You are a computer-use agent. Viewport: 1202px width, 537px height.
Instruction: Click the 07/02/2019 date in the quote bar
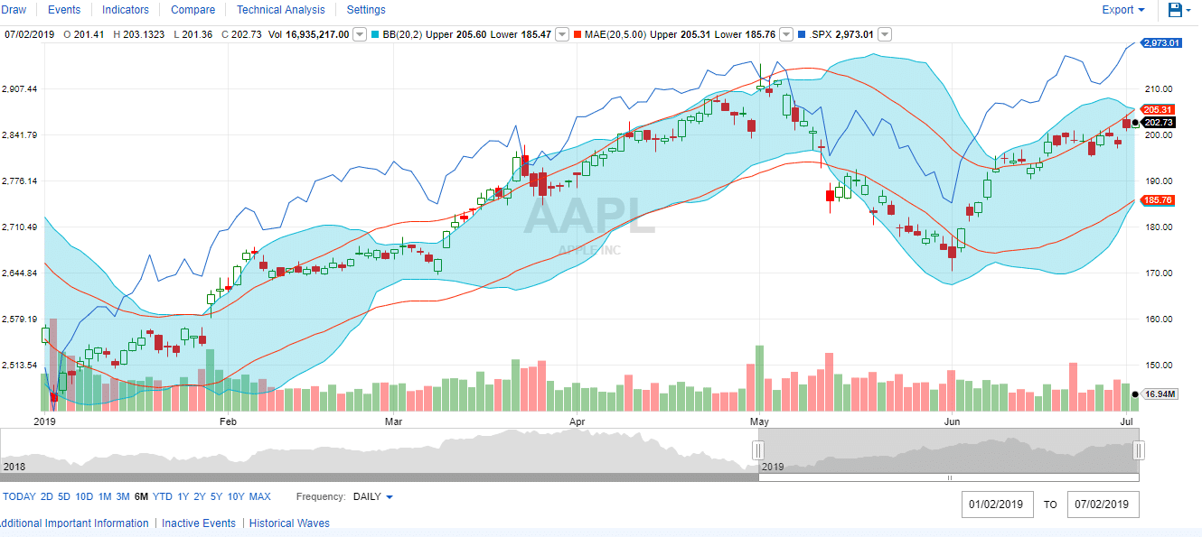point(31,34)
